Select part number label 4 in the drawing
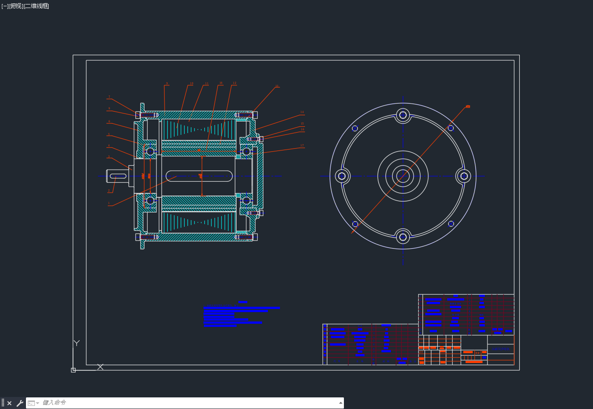 pos(109,146)
